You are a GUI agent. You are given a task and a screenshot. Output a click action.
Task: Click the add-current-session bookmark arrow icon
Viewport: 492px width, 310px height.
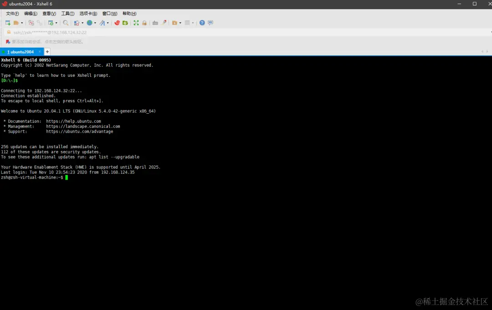(8, 42)
